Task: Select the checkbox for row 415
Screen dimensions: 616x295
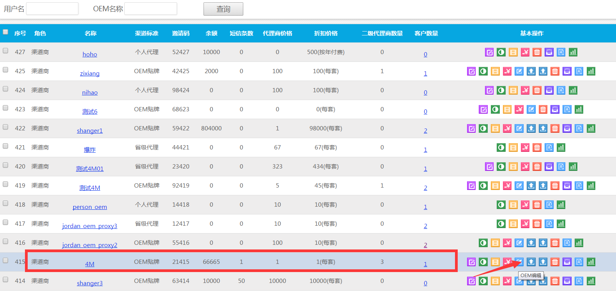Action: pyautogui.click(x=5, y=260)
